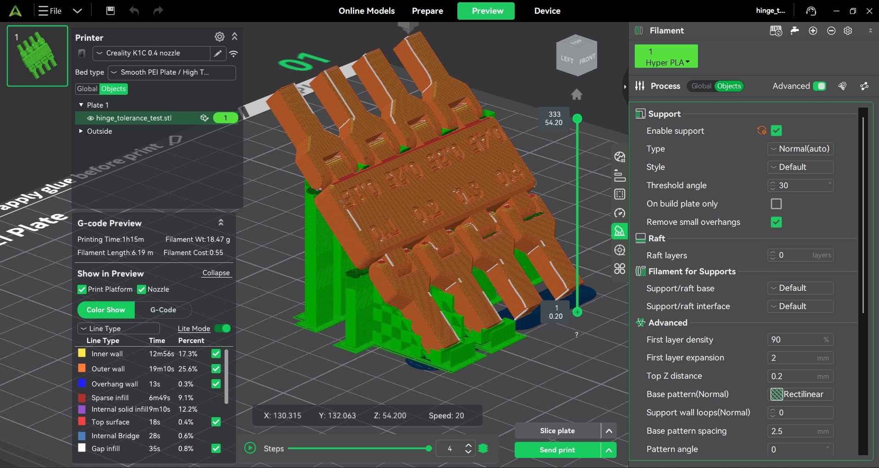Screen dimensions: 879x468
Task: Click the printer Wi-Fi connection icon
Action: (x=234, y=54)
